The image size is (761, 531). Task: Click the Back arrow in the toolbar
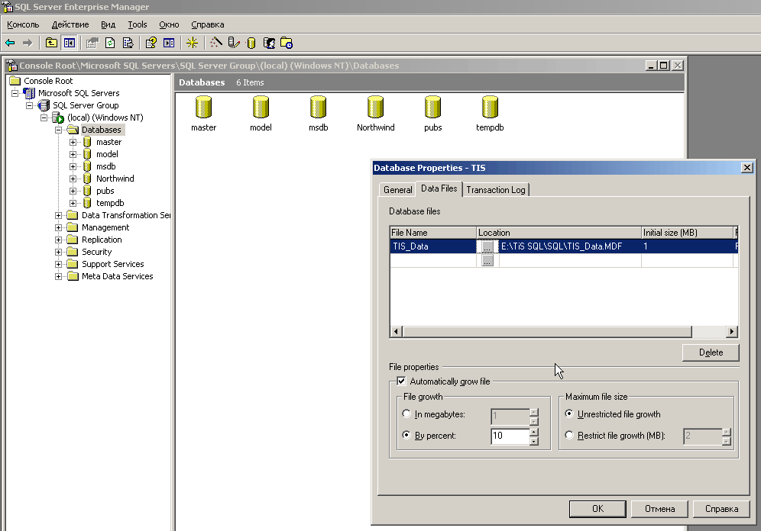pos(10,43)
